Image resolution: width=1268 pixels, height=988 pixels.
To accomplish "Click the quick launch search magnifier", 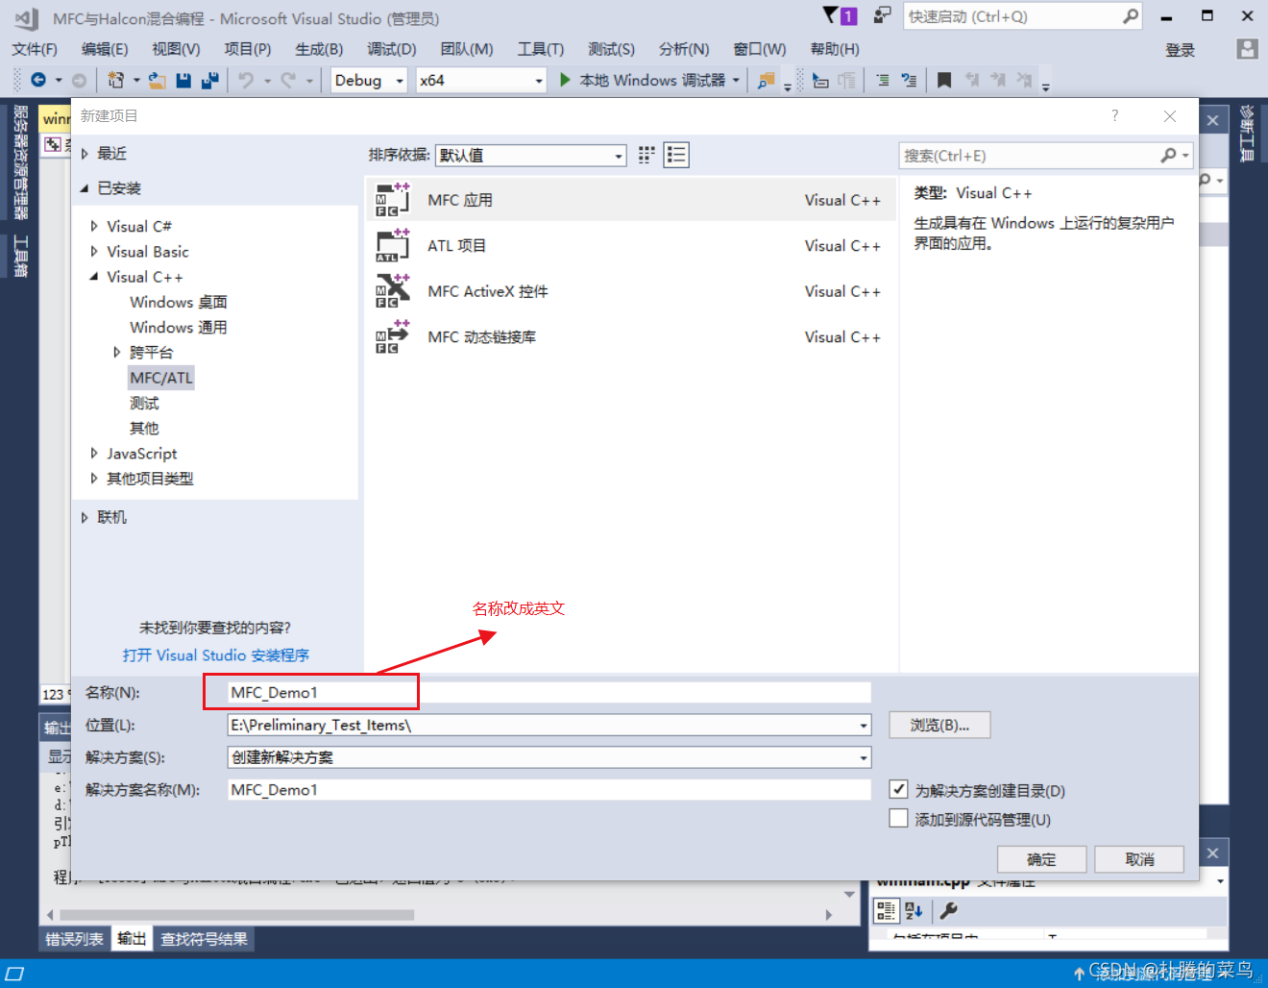I will (x=1131, y=16).
